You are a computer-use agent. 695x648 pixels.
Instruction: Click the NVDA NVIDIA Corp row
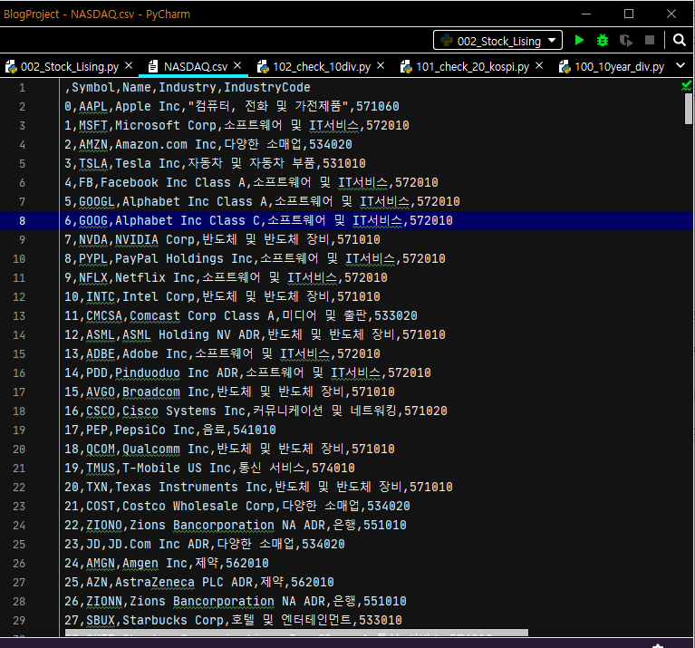[x=222, y=240]
